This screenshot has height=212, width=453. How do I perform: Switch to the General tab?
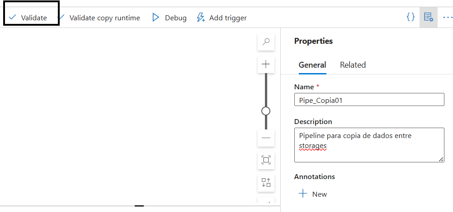click(x=312, y=65)
